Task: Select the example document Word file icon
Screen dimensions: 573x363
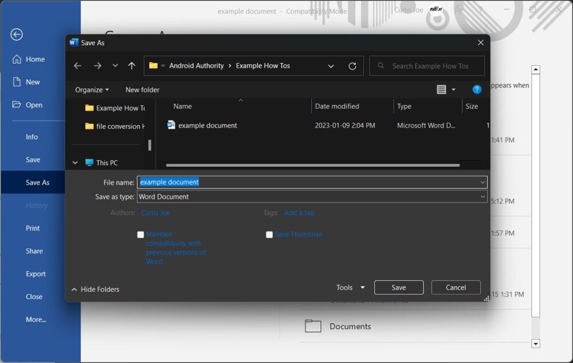Action: click(171, 125)
